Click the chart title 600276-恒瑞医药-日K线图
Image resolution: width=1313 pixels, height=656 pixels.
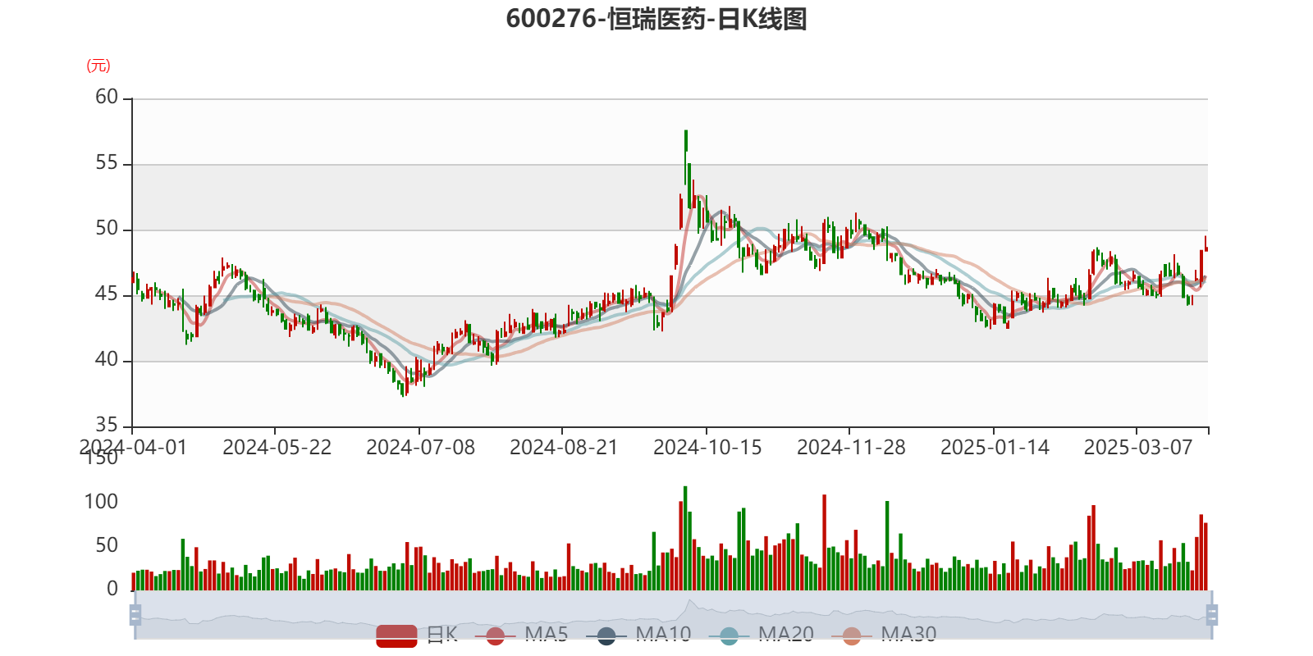click(x=656, y=19)
